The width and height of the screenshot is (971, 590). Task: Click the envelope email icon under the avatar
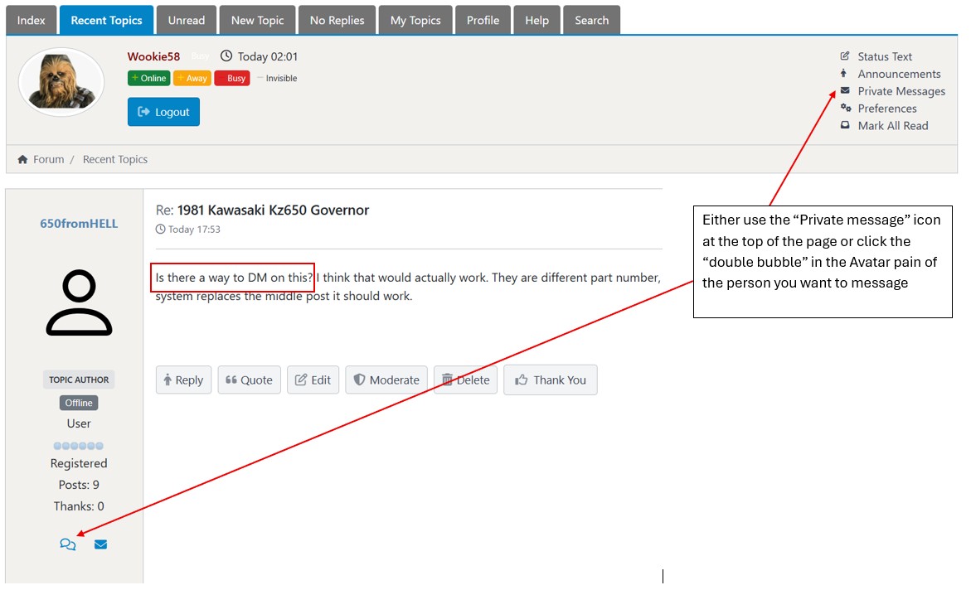tap(100, 544)
